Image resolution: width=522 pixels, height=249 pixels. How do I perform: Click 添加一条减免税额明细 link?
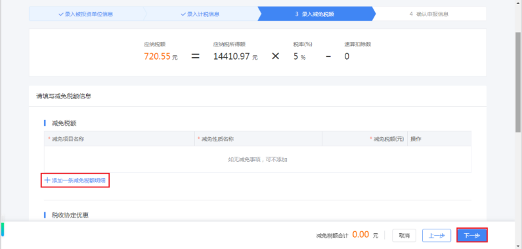76,180
